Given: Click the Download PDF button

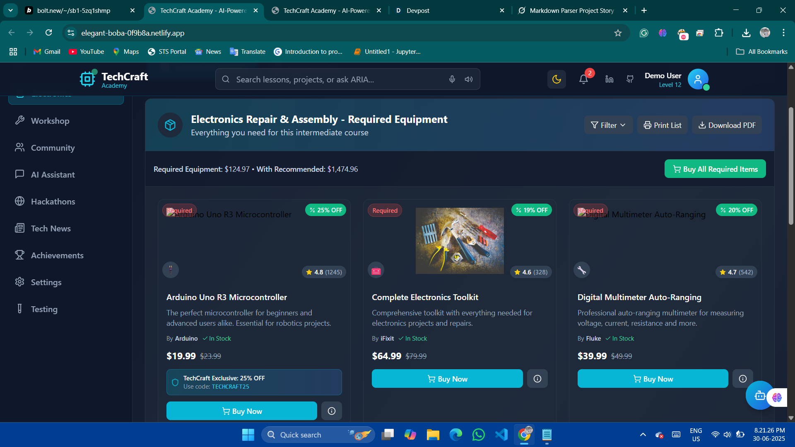Looking at the screenshot, I should pyautogui.click(x=727, y=125).
